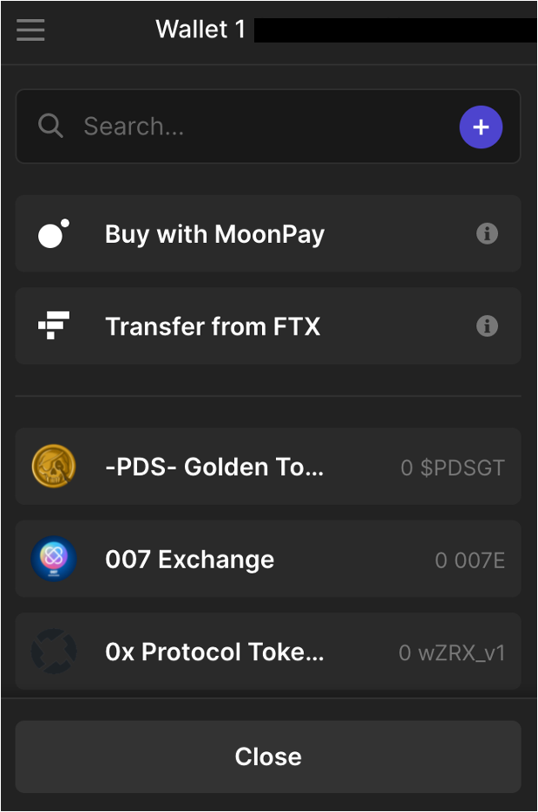Open the hamburger menu
This screenshot has height=812, width=538.
30,29
